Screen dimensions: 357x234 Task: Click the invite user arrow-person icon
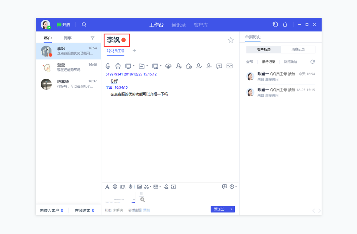(x=166, y=187)
